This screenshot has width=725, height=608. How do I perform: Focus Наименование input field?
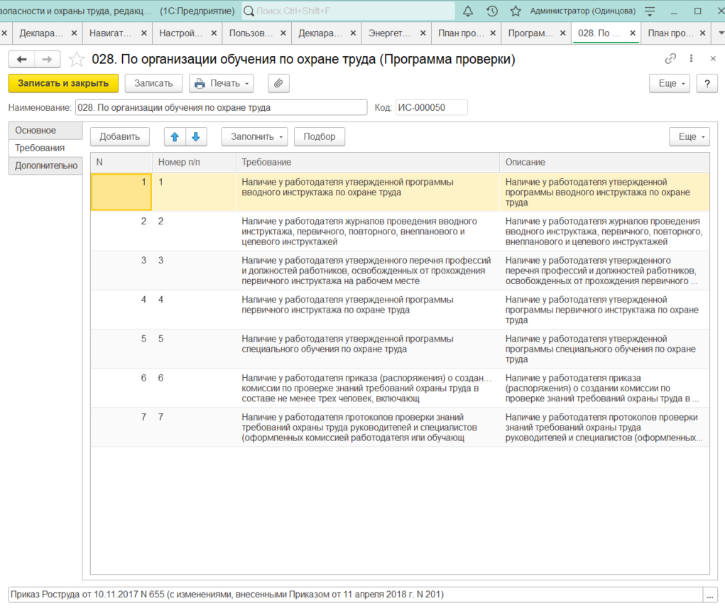[221, 108]
